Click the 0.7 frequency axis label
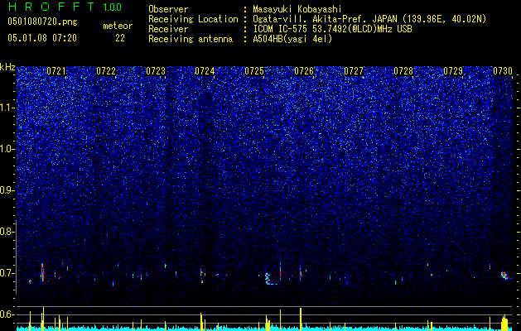This screenshot has height=331, width=521. tap(7, 273)
